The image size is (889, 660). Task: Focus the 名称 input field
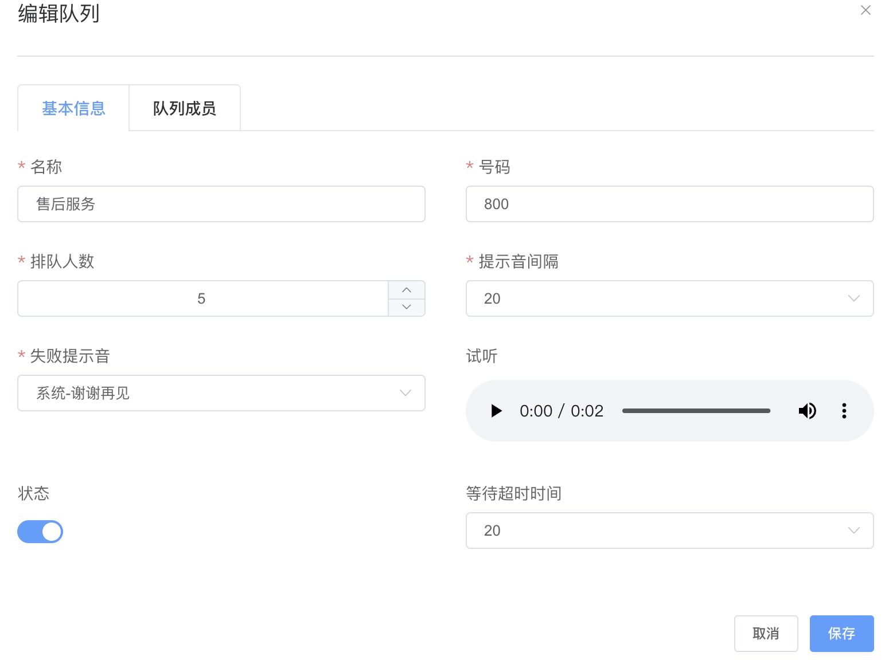click(x=221, y=204)
